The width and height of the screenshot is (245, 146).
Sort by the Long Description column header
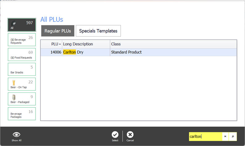click(x=86, y=44)
